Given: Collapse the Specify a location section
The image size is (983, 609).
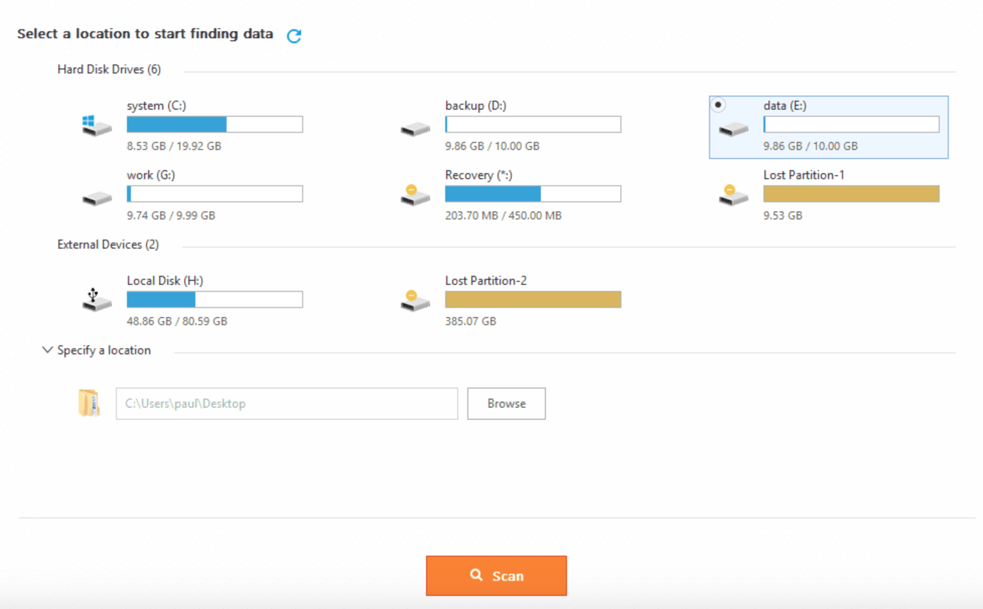Looking at the screenshot, I should click(47, 350).
